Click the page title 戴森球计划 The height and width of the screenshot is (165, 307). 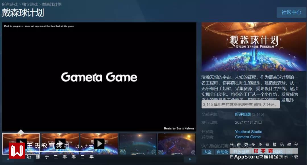click(23, 13)
